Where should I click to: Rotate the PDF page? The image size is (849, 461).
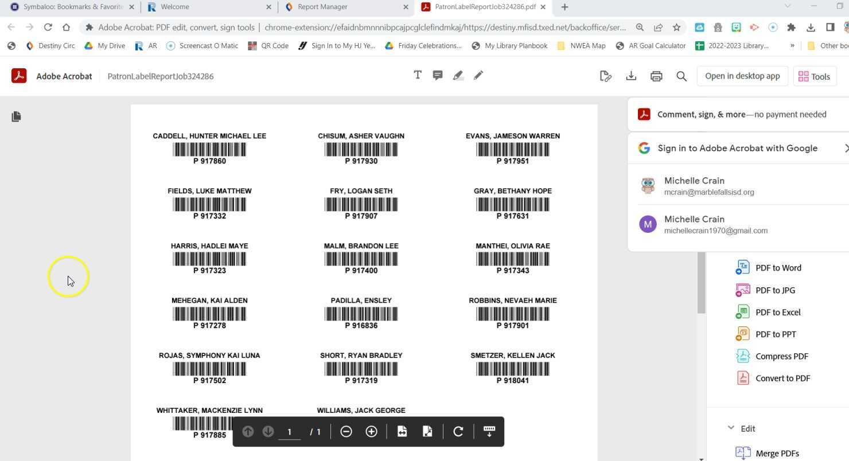(x=458, y=431)
